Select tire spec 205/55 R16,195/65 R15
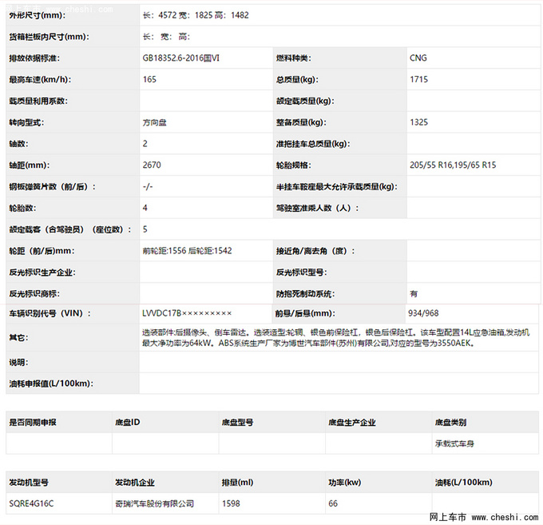The width and height of the screenshot is (543, 525). [x=453, y=165]
